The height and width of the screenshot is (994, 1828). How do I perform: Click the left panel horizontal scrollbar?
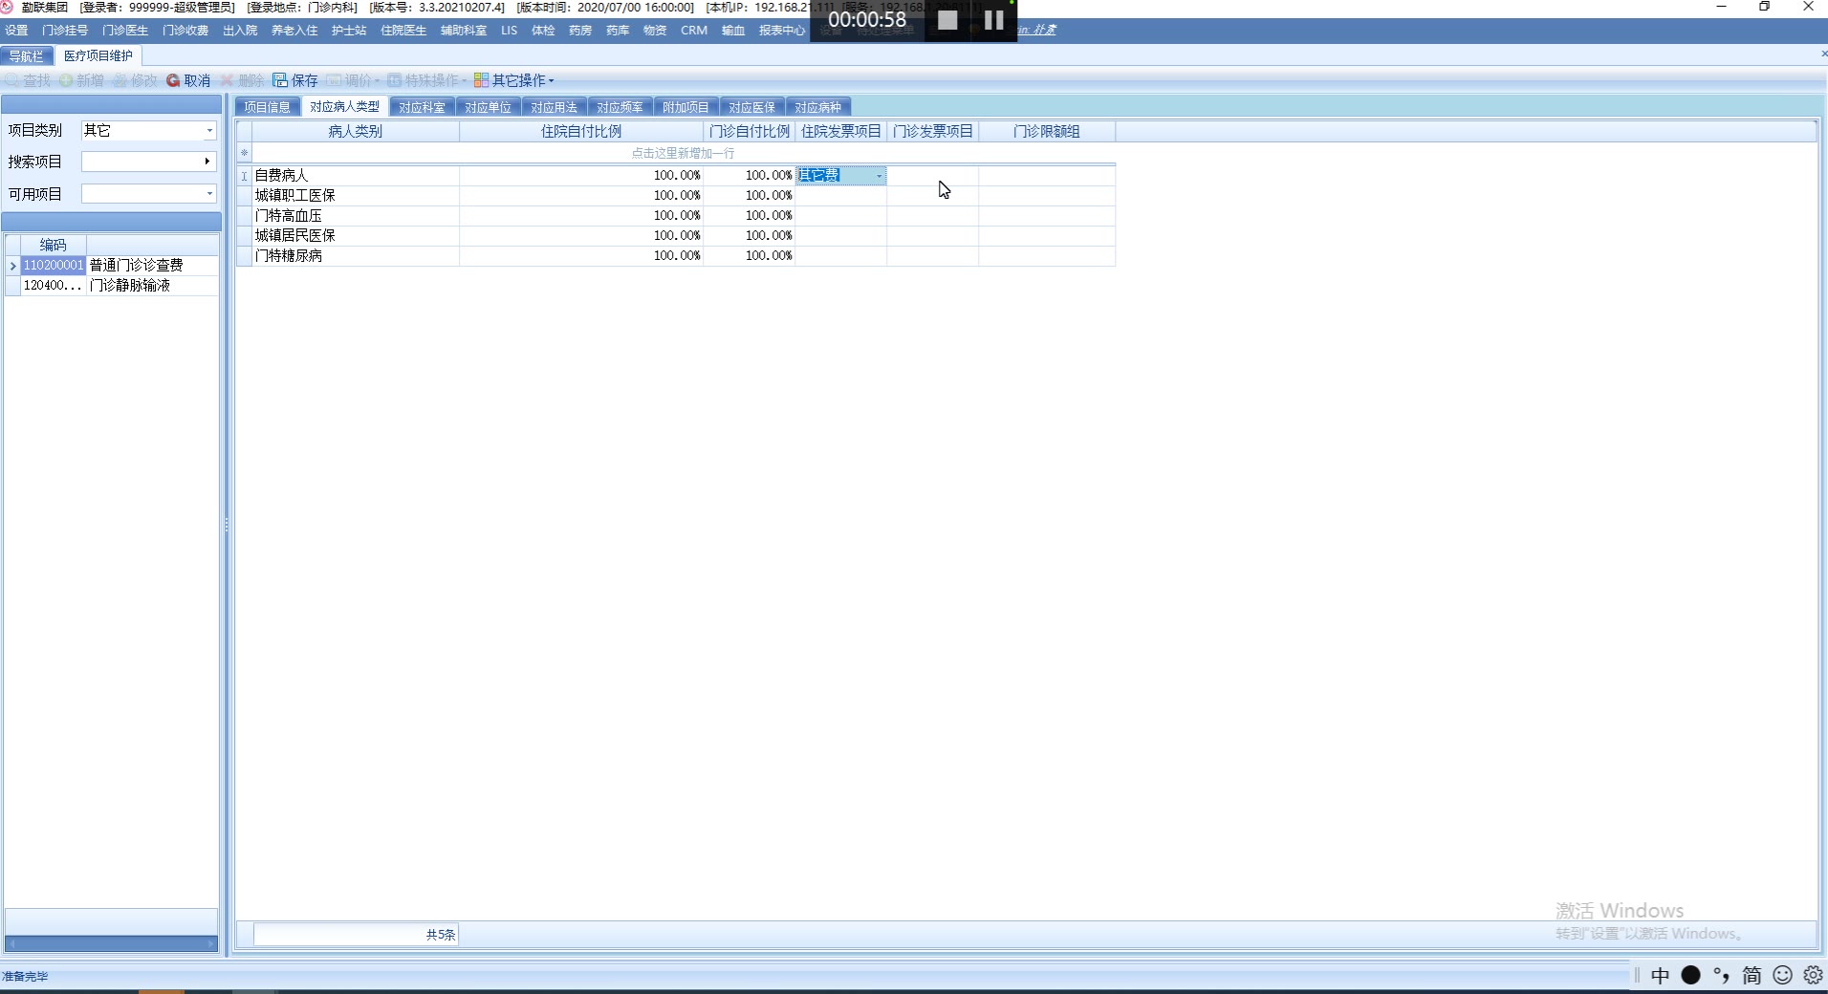[x=112, y=944]
